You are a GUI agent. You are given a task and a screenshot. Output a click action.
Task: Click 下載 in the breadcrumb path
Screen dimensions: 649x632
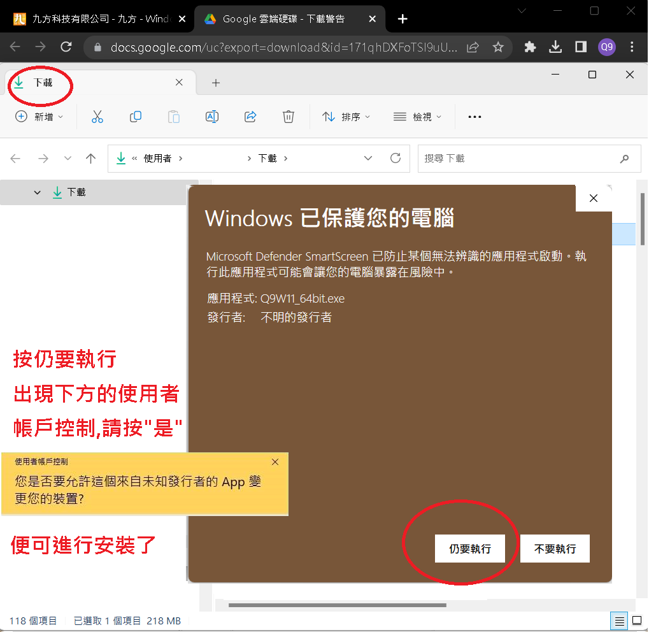pyautogui.click(x=267, y=158)
